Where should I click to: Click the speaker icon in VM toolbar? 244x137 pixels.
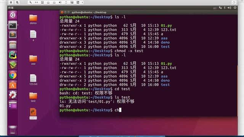[x=60, y=2]
